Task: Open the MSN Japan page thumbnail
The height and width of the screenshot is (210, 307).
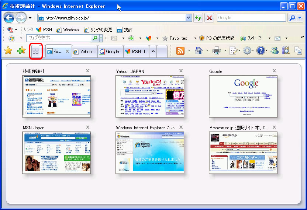Action: [x=56, y=153]
